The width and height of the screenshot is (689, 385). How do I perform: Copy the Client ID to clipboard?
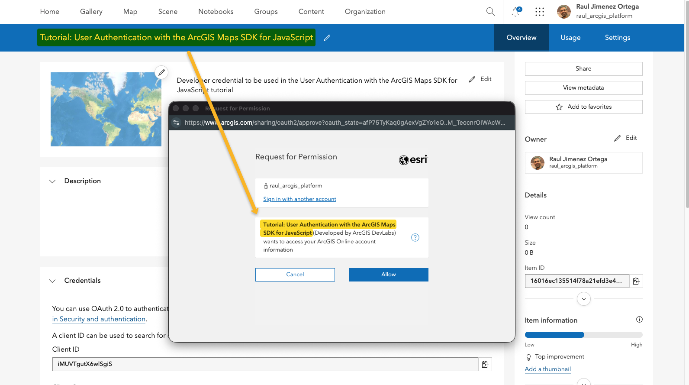485,364
